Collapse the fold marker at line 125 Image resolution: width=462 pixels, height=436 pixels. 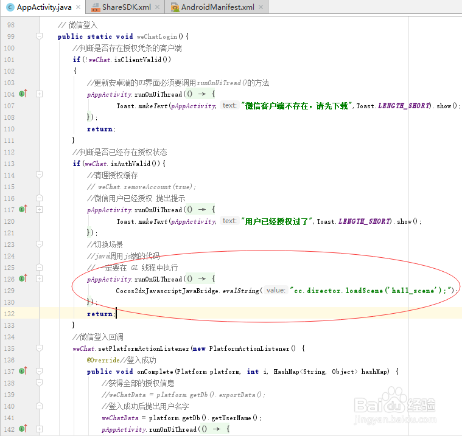(x=39, y=268)
